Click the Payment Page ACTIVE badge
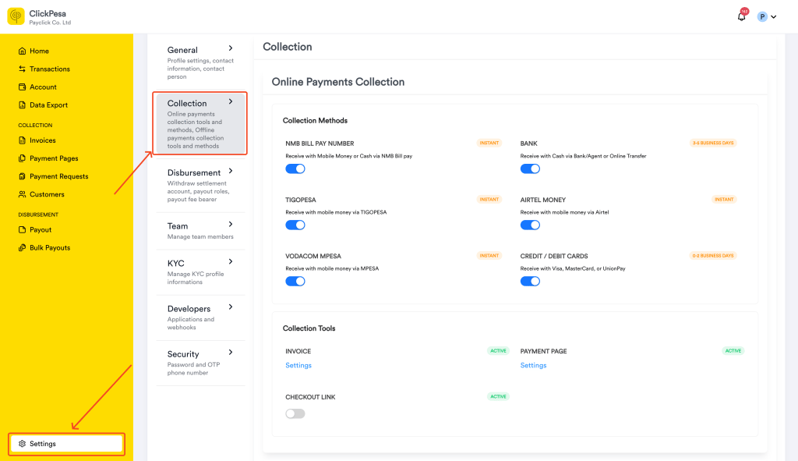Screen dimensions: 798x461 coord(733,351)
